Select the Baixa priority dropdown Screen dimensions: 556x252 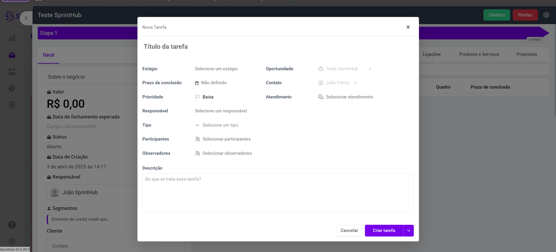coord(208,97)
